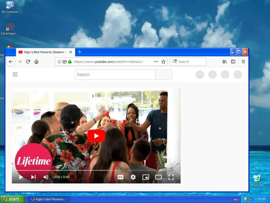Start the video with the large red play button
Screen dimensions: 270x203
click(x=96, y=136)
